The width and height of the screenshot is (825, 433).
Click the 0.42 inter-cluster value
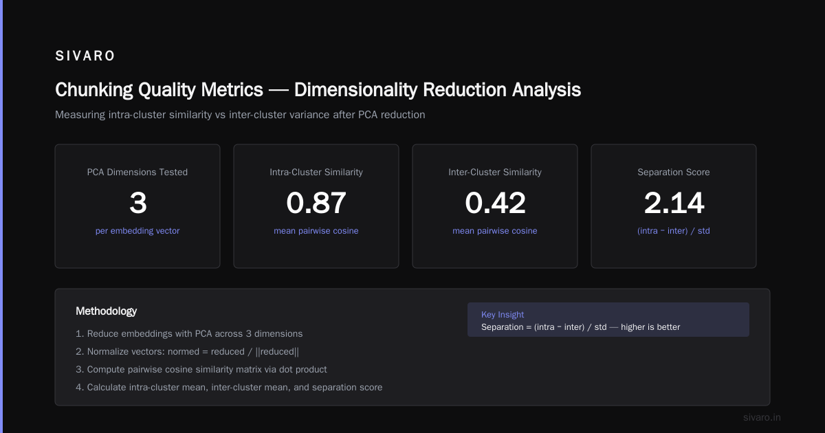coord(495,203)
